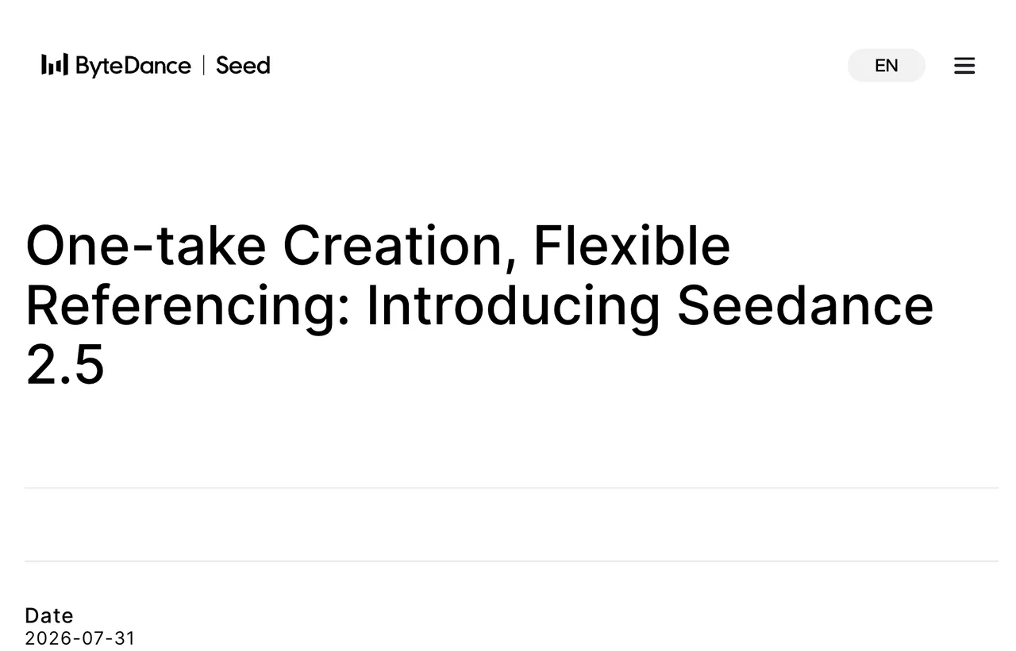Click the date value 2026-07-31
Image resolution: width=1016 pixels, height=651 pixels.
(80, 638)
